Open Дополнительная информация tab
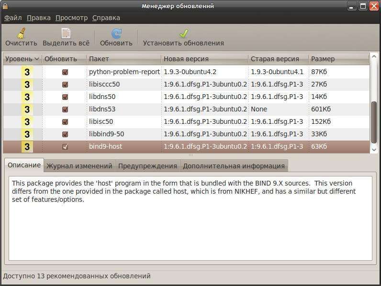The width and height of the screenshot is (381, 286). 234,166
